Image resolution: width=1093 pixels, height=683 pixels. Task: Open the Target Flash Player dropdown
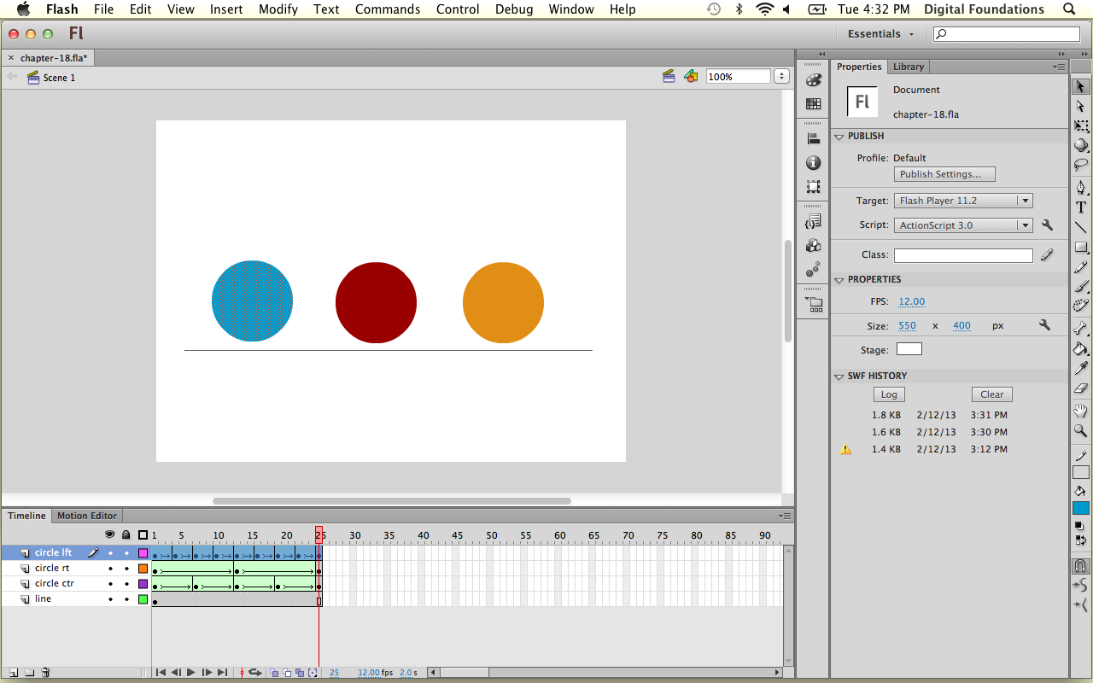point(963,201)
